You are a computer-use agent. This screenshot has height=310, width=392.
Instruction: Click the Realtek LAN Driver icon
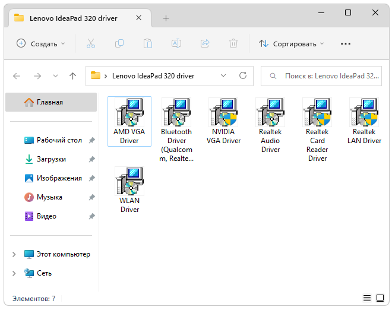pyautogui.click(x=363, y=113)
